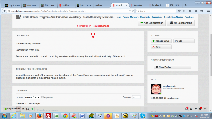212x119 pixels.
Task: Click the Manage Status button
Action: pyautogui.click(x=161, y=41)
